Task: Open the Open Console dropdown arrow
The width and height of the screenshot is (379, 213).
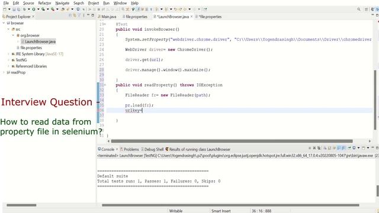Action: 368,148
